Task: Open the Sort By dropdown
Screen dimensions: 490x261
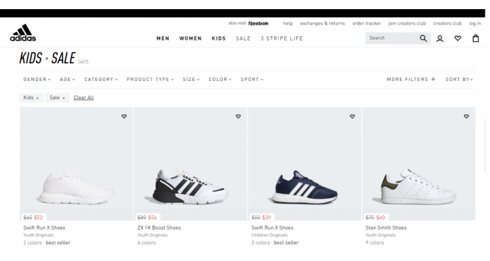Action: [x=459, y=80]
